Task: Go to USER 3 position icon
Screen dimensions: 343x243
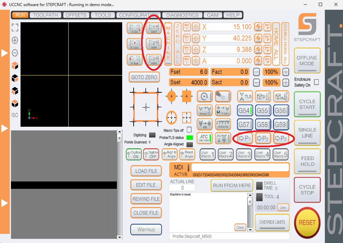Action: pos(154,59)
